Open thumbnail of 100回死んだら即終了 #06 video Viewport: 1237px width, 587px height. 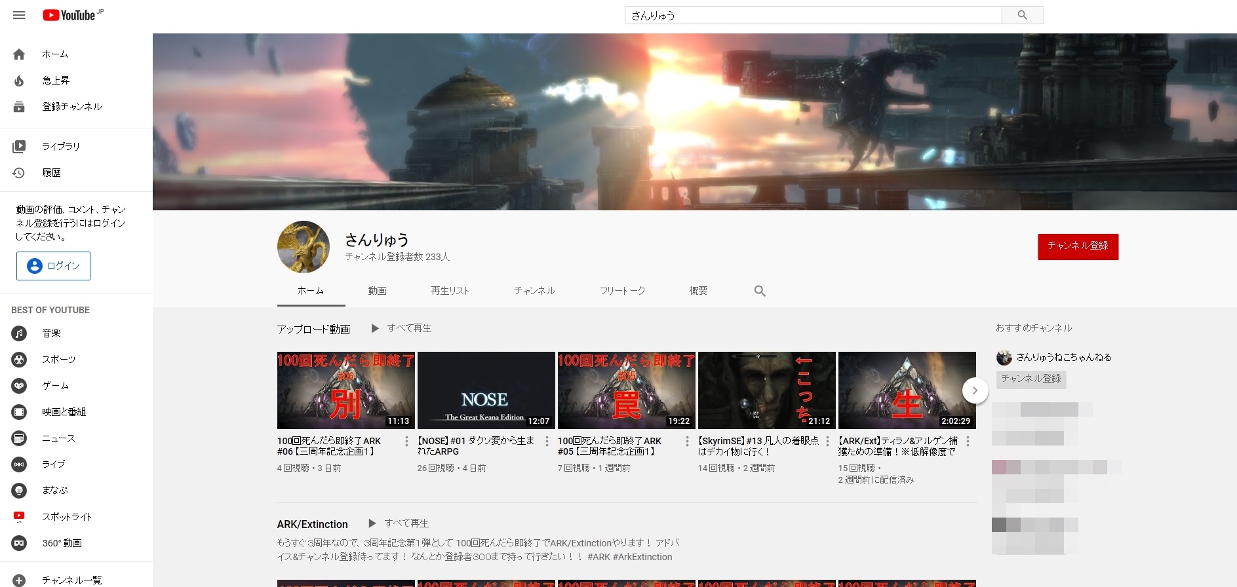346,390
